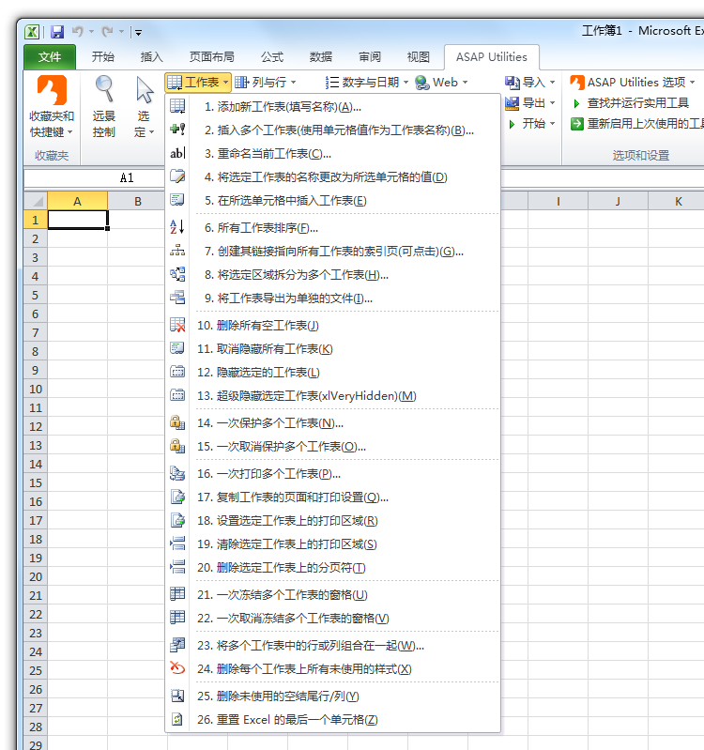Click the Web globe icon
Screen dimensions: 704x750
tap(421, 83)
